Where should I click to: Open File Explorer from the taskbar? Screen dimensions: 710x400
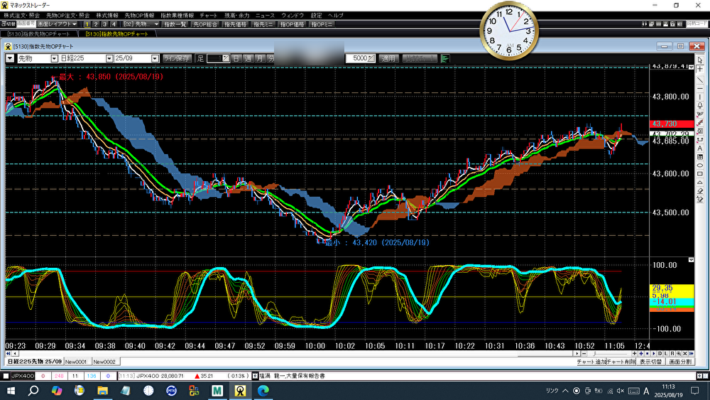pyautogui.click(x=102, y=391)
